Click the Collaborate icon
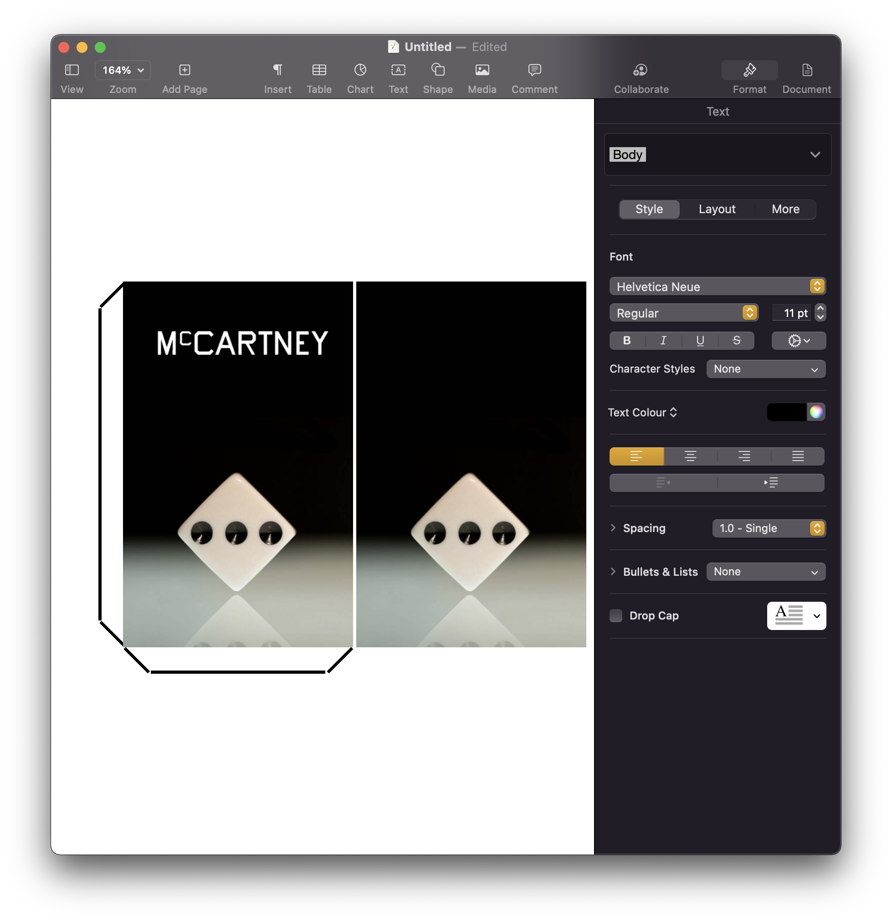Screen dimensions: 892x922 click(x=641, y=70)
